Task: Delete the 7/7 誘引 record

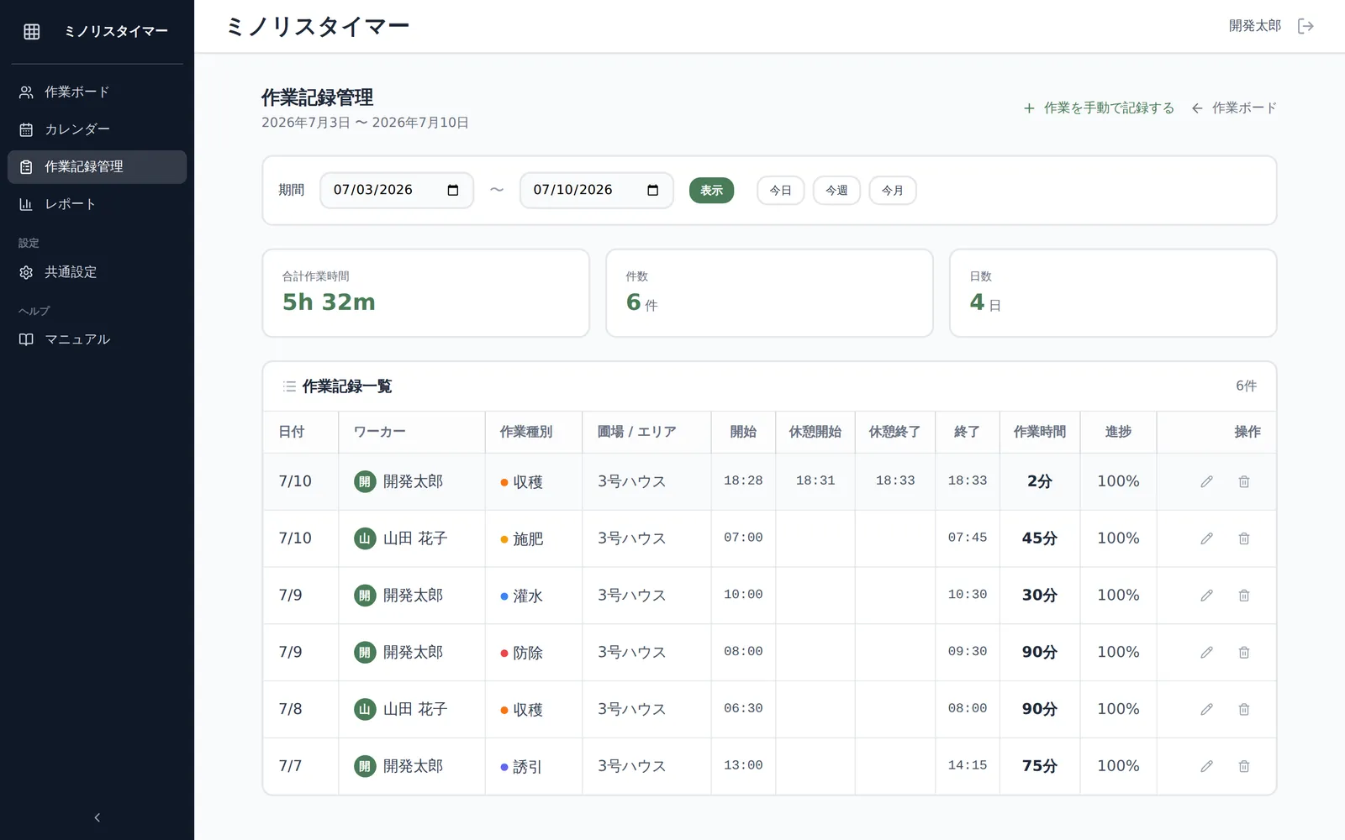Action: coord(1244,766)
